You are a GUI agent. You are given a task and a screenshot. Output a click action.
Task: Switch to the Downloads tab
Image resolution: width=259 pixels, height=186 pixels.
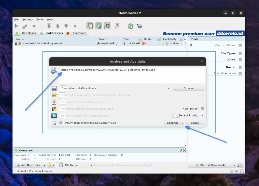[x=26, y=33]
